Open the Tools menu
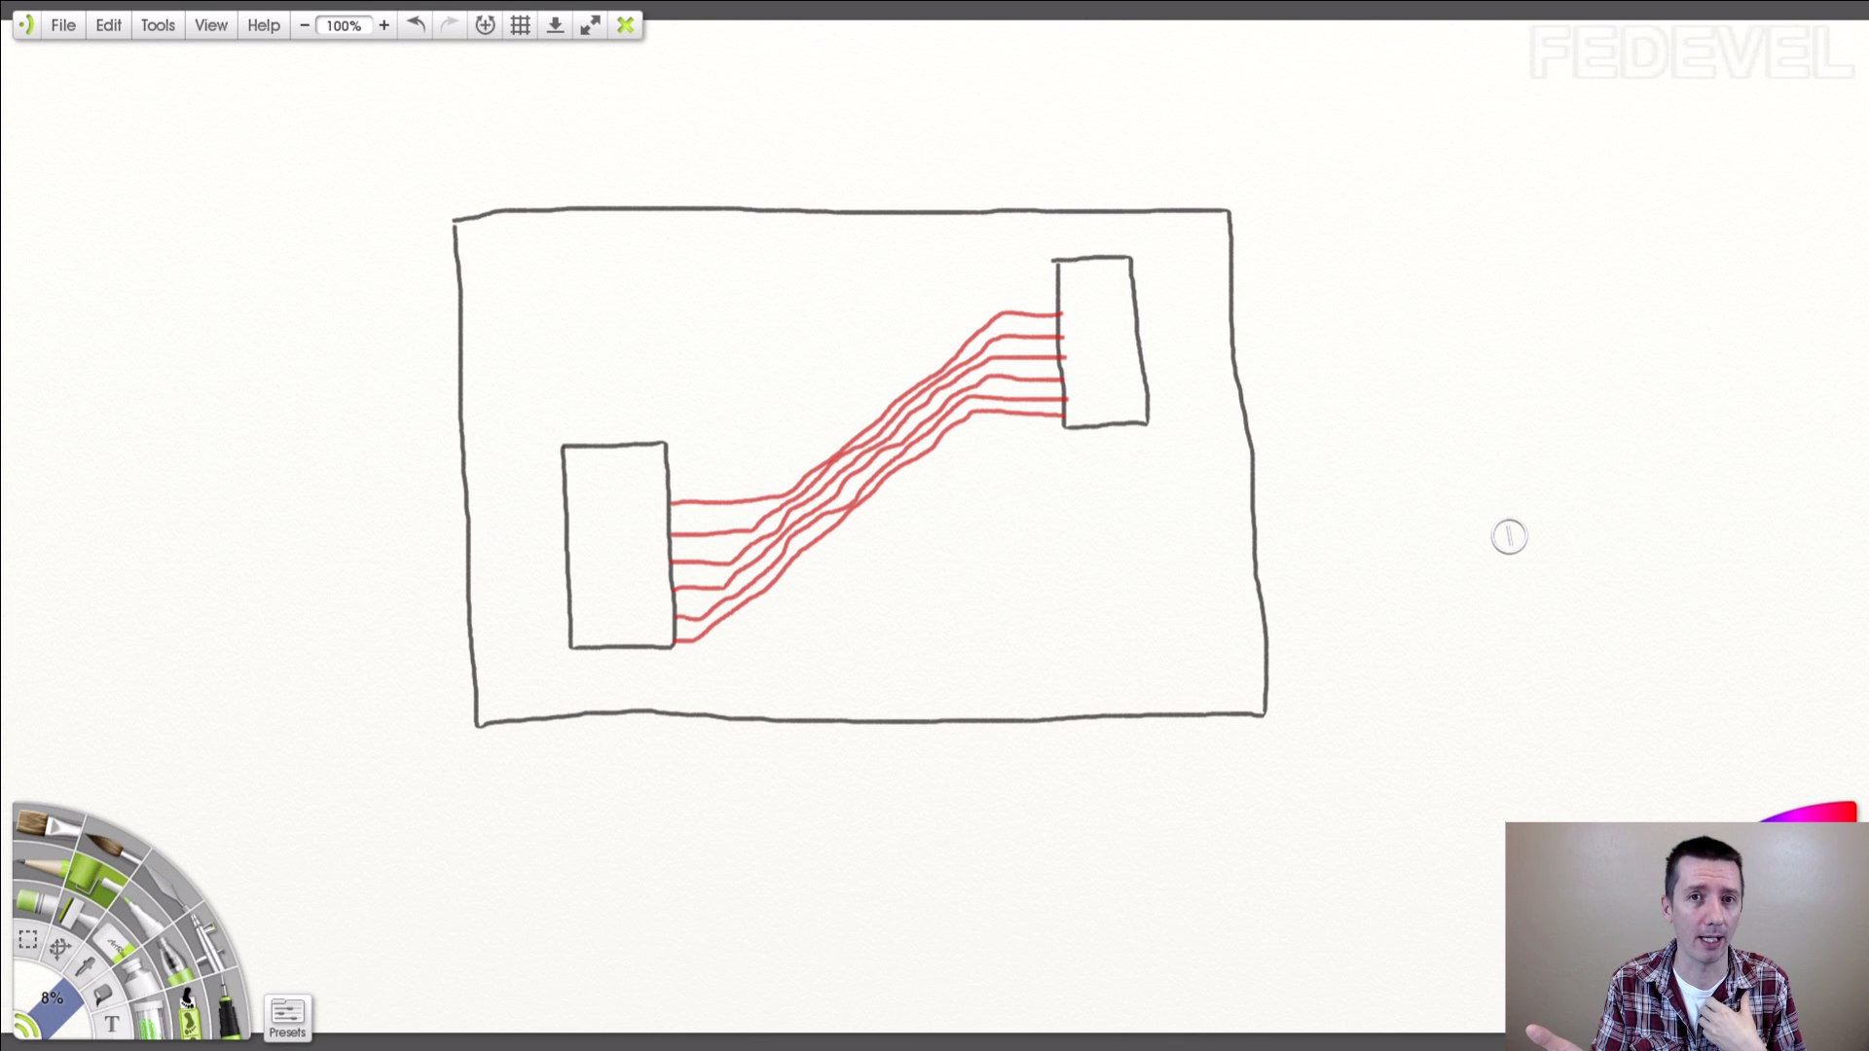Screen dimensions: 1869x1051 pyautogui.click(x=158, y=25)
